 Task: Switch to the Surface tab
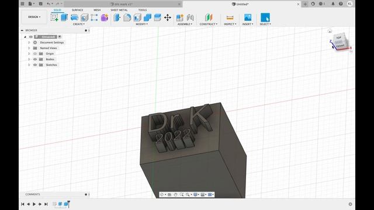pyautogui.click(x=78, y=10)
